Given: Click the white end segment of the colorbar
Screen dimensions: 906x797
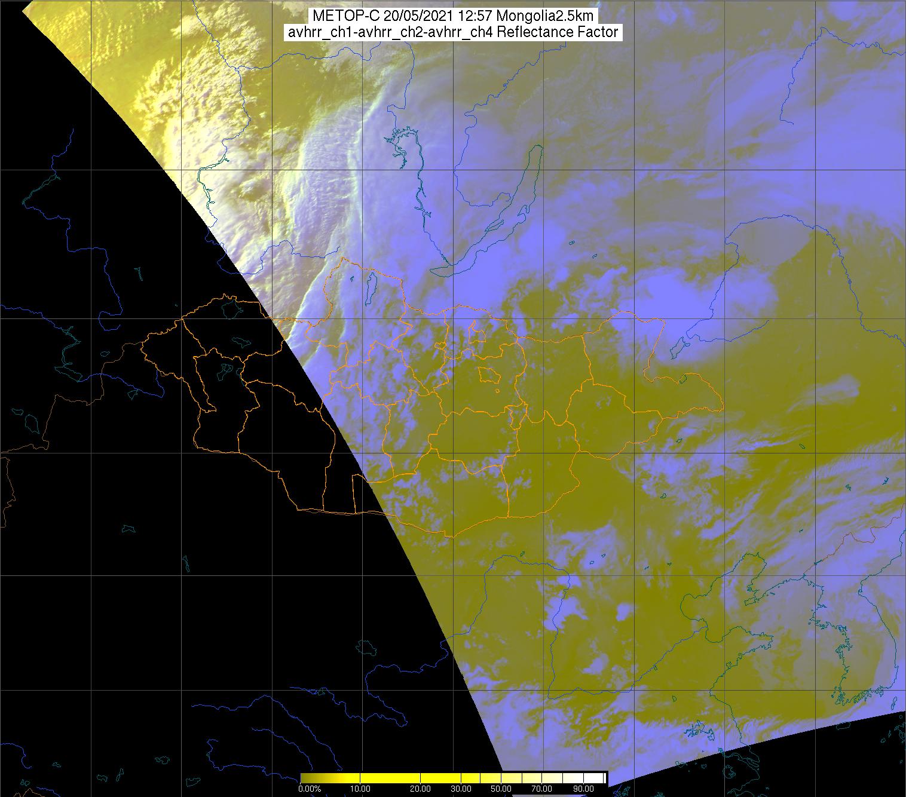Looking at the screenshot, I should point(593,778).
